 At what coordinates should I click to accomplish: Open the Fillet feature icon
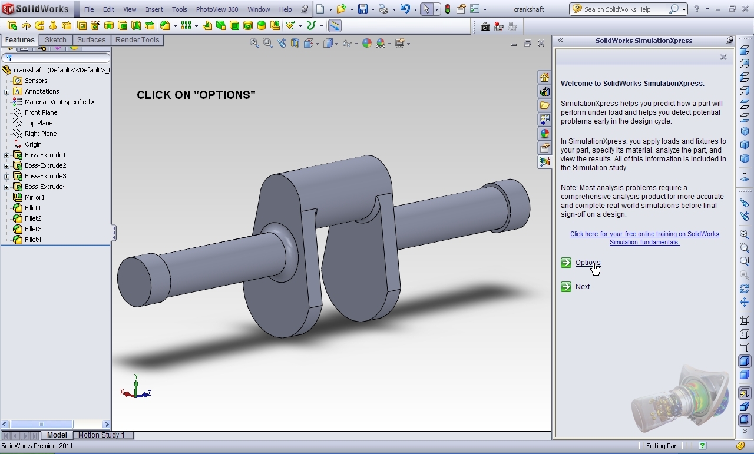pos(166,25)
